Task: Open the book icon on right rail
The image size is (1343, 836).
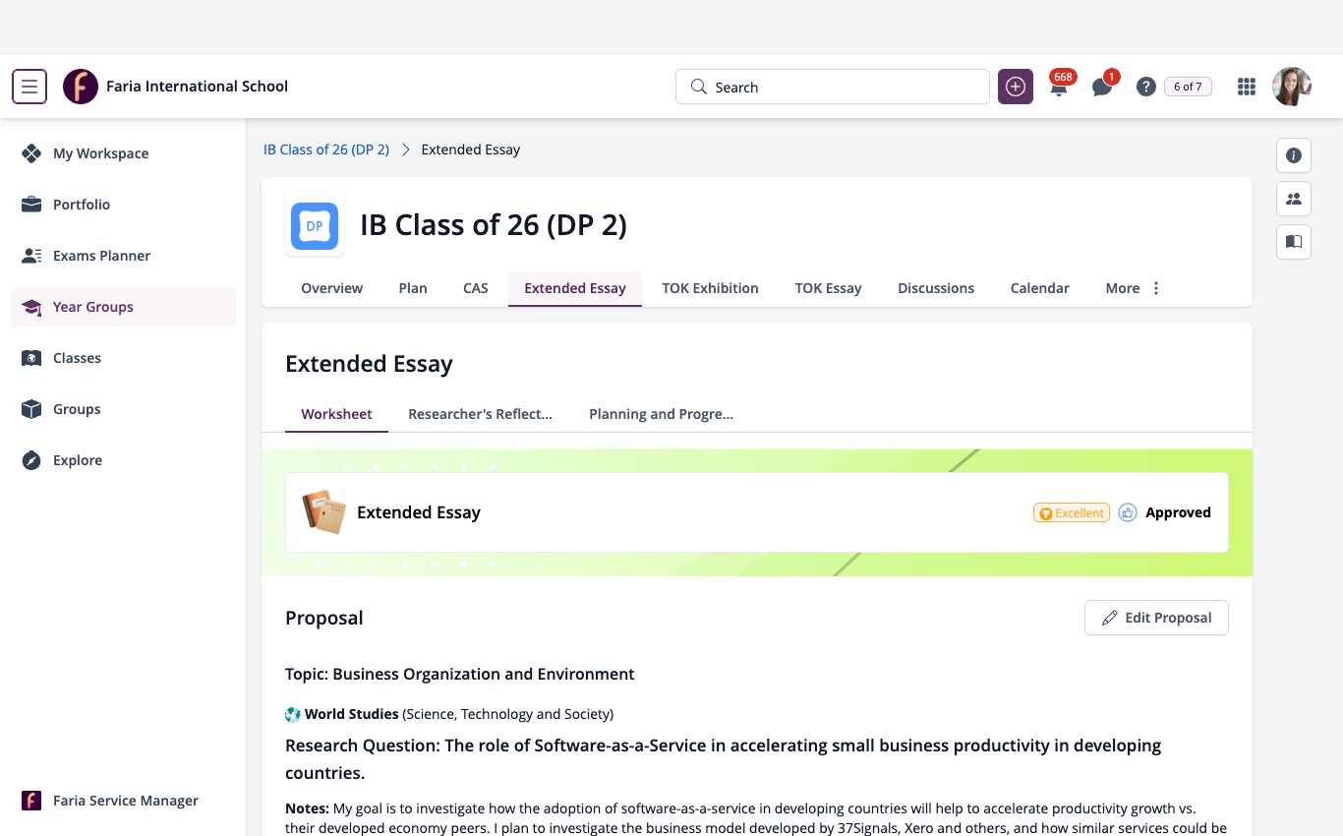Action: [1294, 242]
